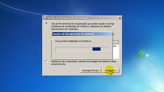Click the searching Windows installations progress bar

click(x=82, y=49)
